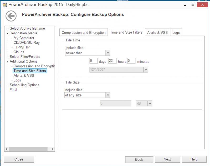Click the PowerArchiver app icon in title bar
The width and height of the screenshot is (210, 166).
pos(5,5)
